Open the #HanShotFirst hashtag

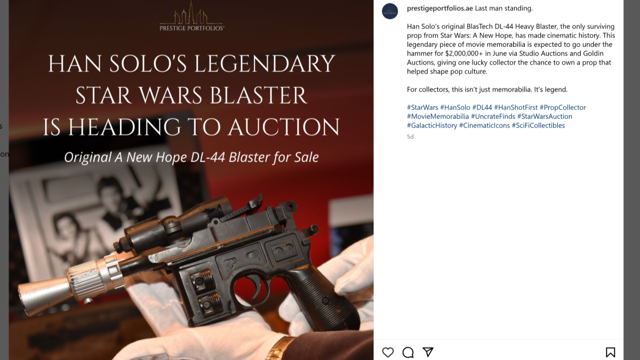516,107
